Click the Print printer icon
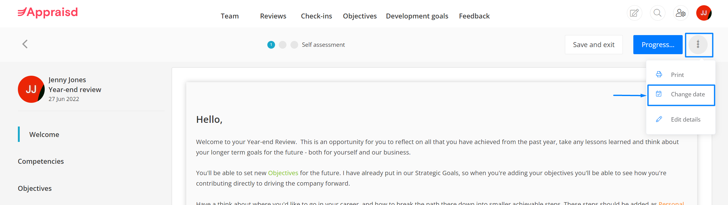 [x=659, y=74]
